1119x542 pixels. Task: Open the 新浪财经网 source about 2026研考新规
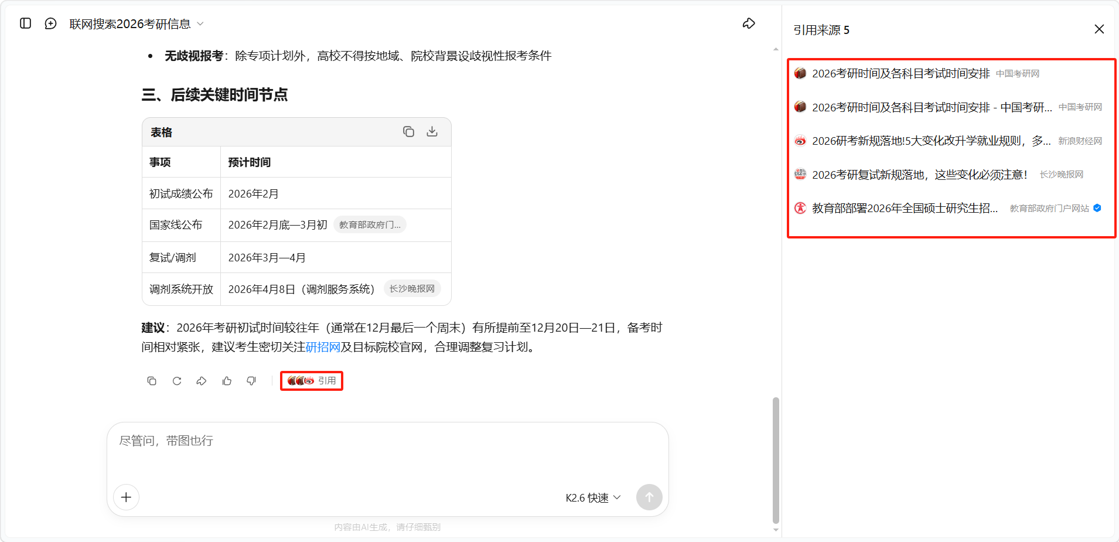click(930, 141)
